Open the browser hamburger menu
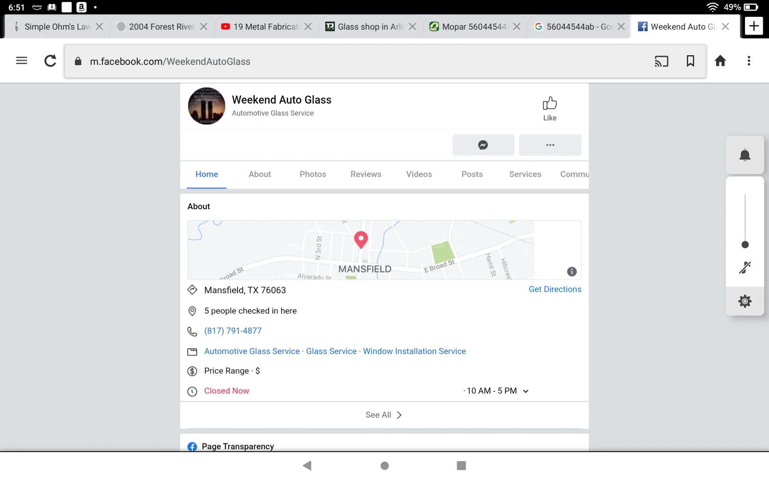 pos(22,61)
